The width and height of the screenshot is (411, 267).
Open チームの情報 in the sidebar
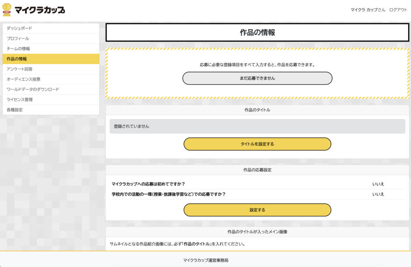pos(51,49)
